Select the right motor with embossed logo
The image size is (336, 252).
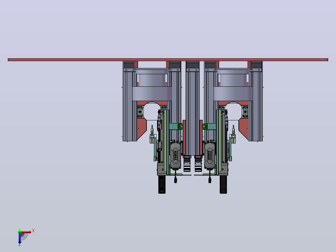pyautogui.click(x=210, y=155)
